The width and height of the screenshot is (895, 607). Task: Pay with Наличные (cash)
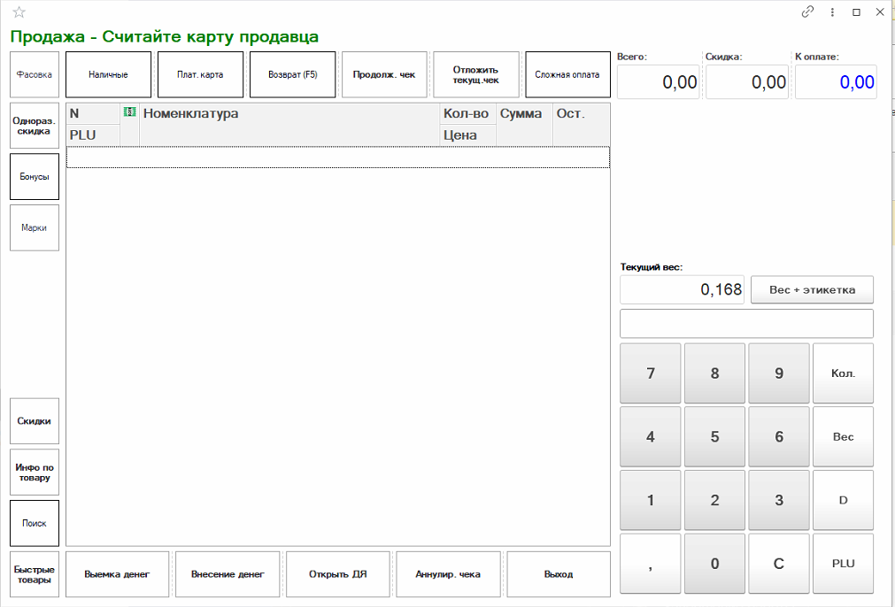pos(109,74)
